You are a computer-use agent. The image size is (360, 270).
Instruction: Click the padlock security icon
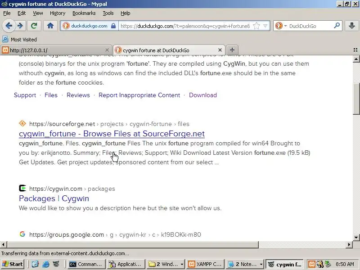(x=113, y=26)
